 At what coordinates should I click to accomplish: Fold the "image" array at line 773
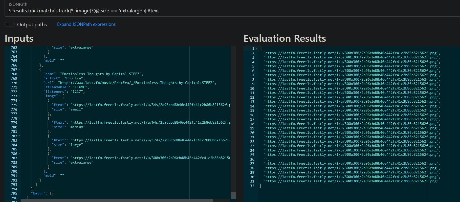tap(19, 96)
